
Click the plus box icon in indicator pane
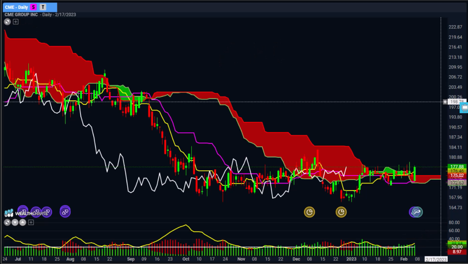click(x=31, y=222)
